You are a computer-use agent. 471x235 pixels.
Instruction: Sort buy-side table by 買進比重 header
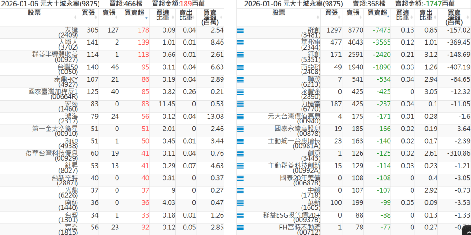tap(162, 16)
